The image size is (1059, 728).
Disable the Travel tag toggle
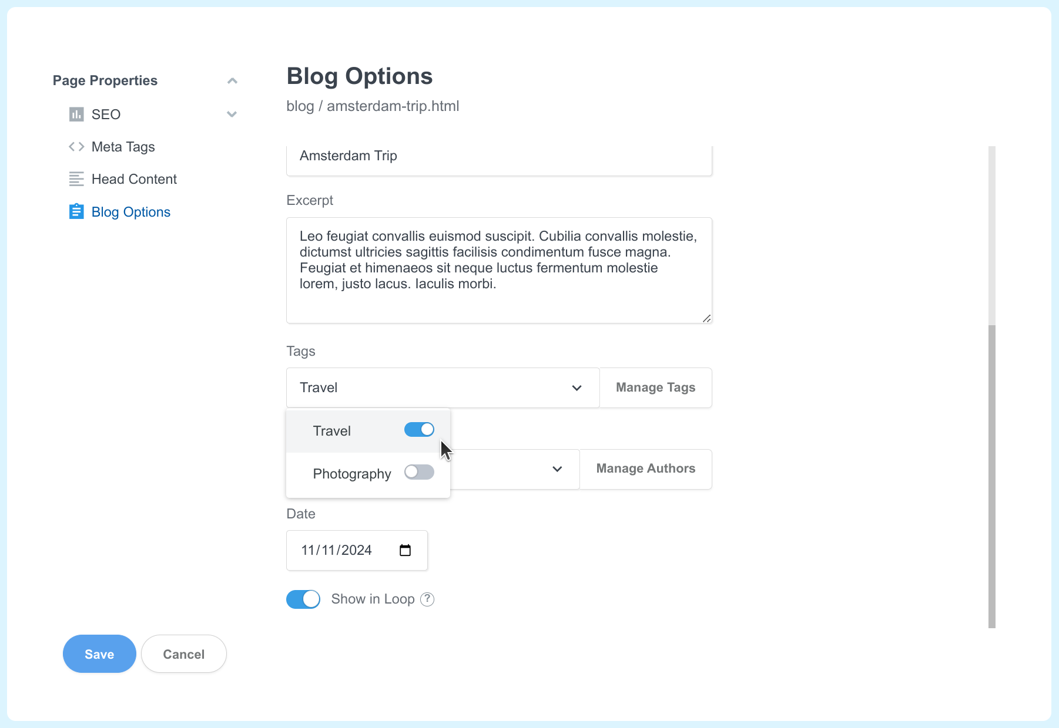pyautogui.click(x=419, y=429)
